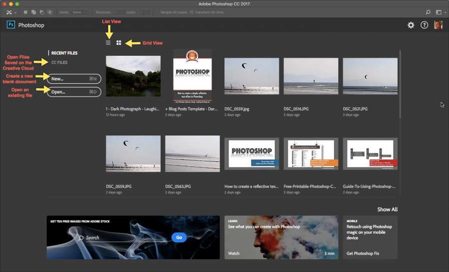This screenshot has width=449, height=272.
Task: Select the RECENT FILES tab
Action: point(64,53)
